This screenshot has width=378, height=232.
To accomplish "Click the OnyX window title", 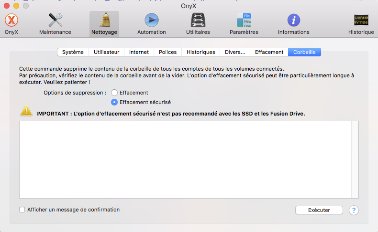I will pos(189,6).
